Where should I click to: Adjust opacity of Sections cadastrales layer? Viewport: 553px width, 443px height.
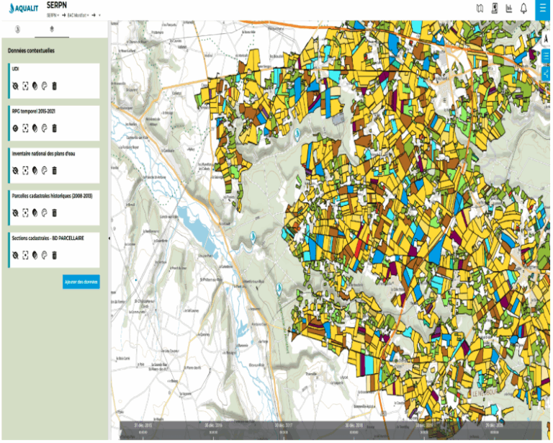[x=35, y=255]
